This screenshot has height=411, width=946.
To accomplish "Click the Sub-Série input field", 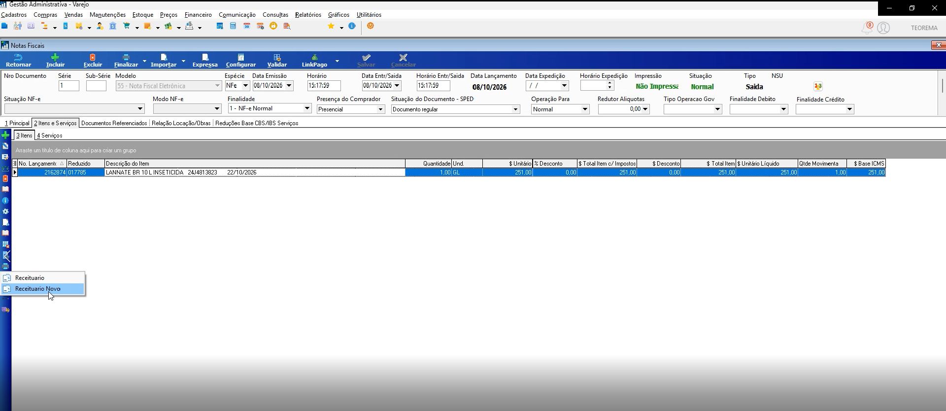I will [x=96, y=86].
